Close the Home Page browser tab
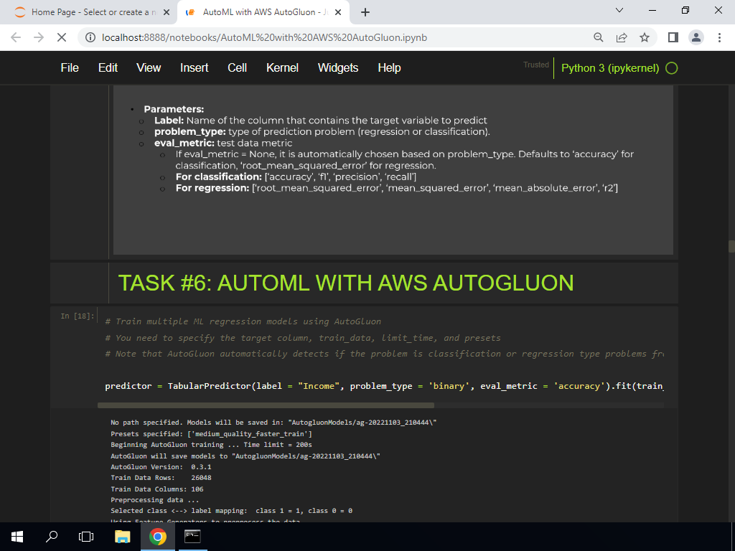 pyautogui.click(x=166, y=13)
